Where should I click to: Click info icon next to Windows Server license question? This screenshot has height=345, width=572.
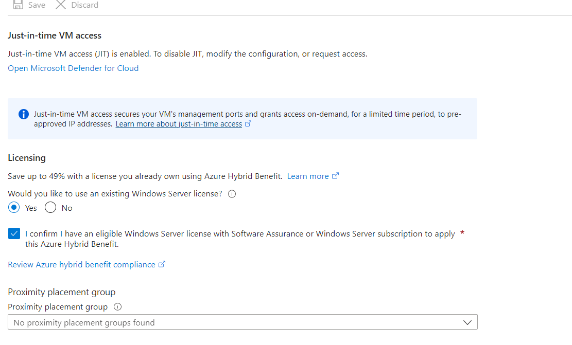click(x=232, y=194)
